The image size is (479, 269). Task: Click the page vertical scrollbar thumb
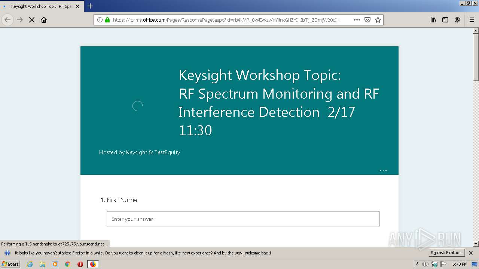click(476, 58)
